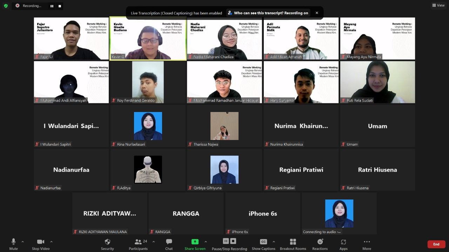
Task: Click the red End meeting button
Action: click(436, 244)
